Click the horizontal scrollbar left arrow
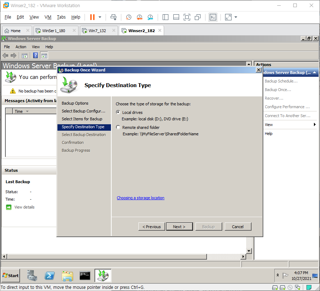Viewport: 320px width, 291px height. (x=4, y=256)
